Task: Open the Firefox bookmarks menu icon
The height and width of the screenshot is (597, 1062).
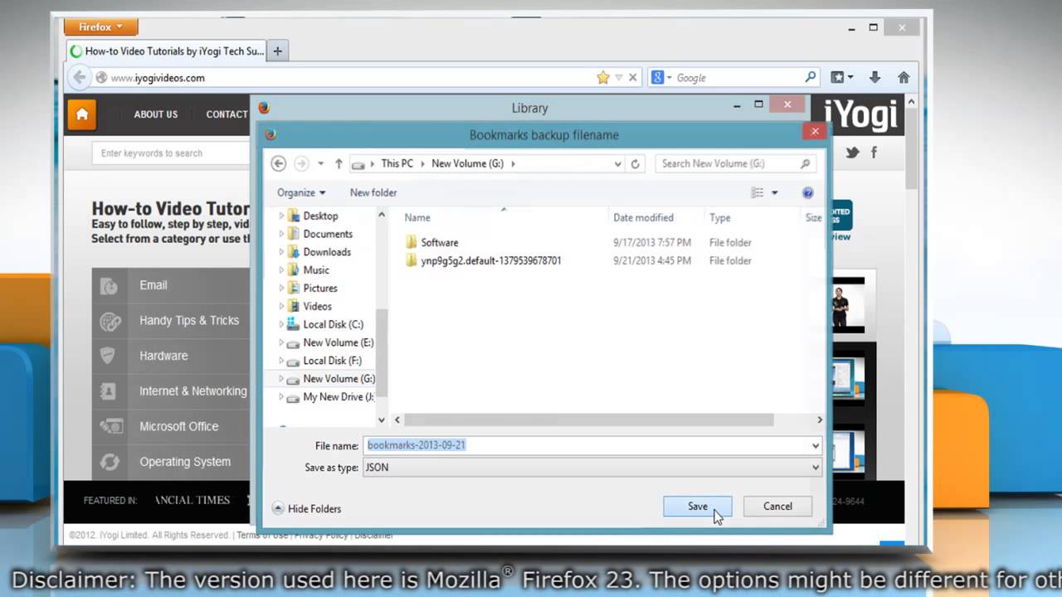Action: coord(842,77)
